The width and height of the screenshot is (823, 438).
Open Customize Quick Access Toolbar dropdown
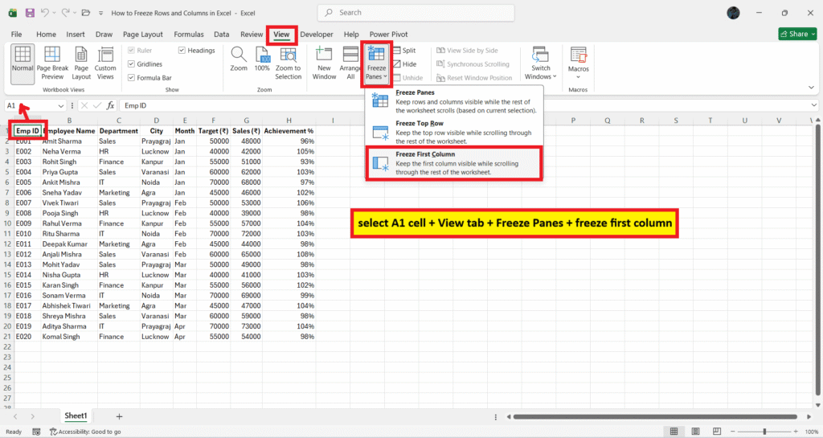pyautogui.click(x=100, y=13)
